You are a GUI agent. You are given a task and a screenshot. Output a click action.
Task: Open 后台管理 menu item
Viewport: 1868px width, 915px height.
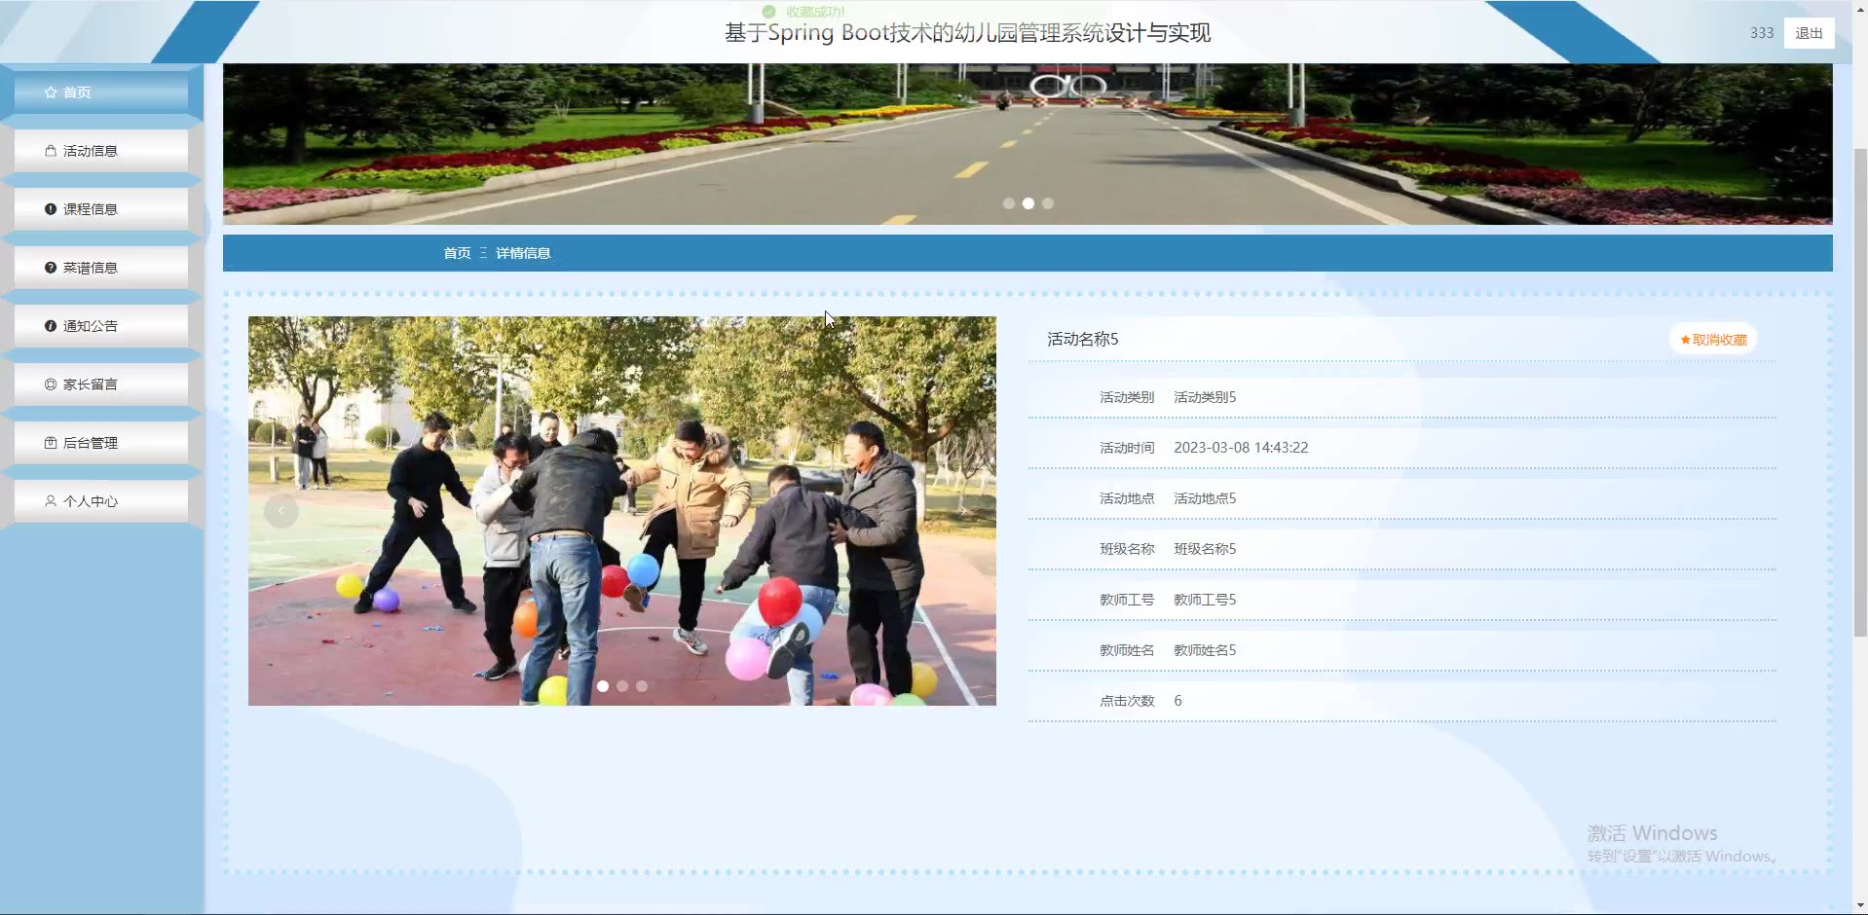[101, 443]
